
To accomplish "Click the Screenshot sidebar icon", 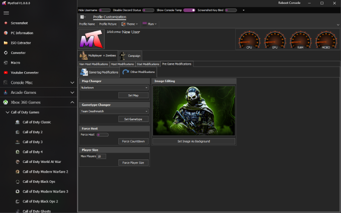I will 6,23.
